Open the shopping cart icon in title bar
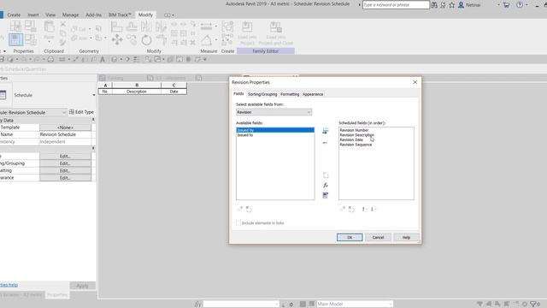 (x=506, y=5)
